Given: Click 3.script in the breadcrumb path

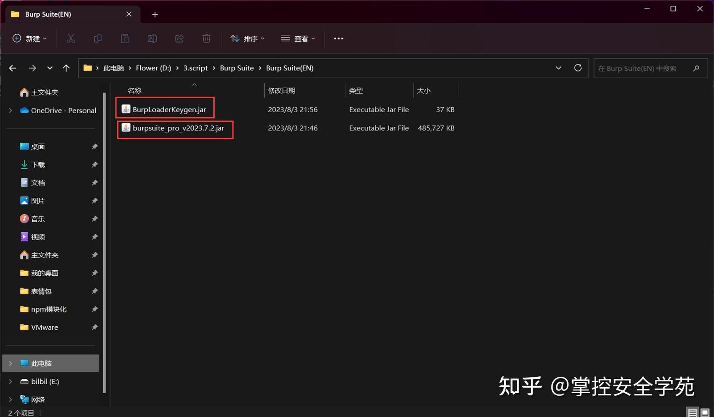Looking at the screenshot, I should (x=195, y=68).
